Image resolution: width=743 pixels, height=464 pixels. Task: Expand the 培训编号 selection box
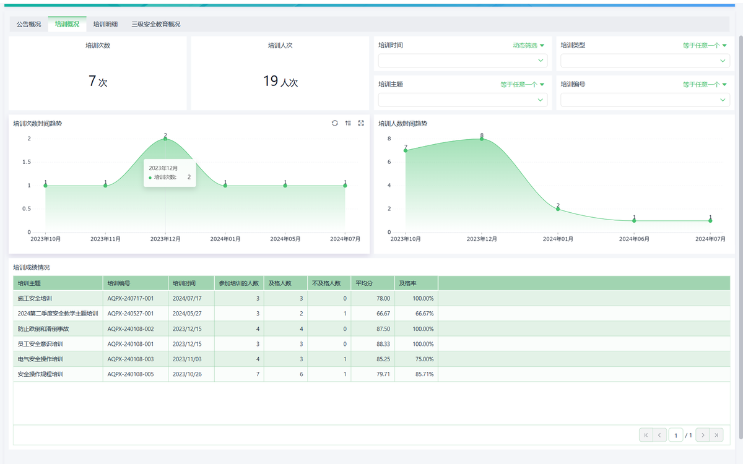point(645,100)
